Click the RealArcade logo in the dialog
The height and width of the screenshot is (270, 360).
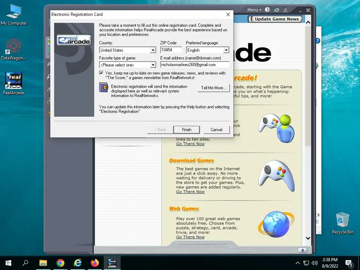coord(74,40)
